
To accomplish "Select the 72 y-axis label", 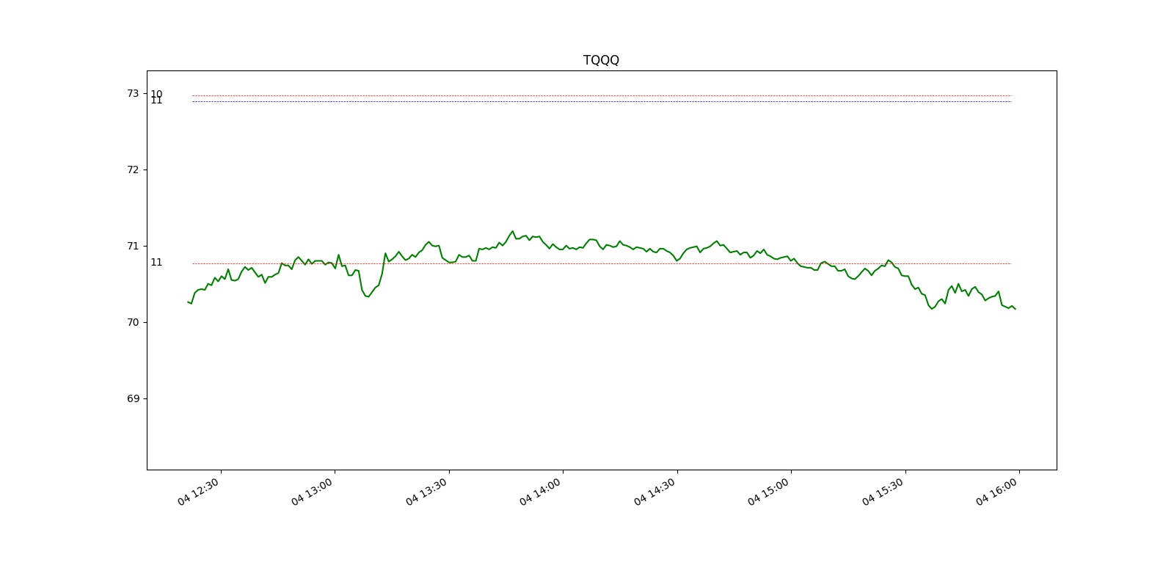I will 133,169.
